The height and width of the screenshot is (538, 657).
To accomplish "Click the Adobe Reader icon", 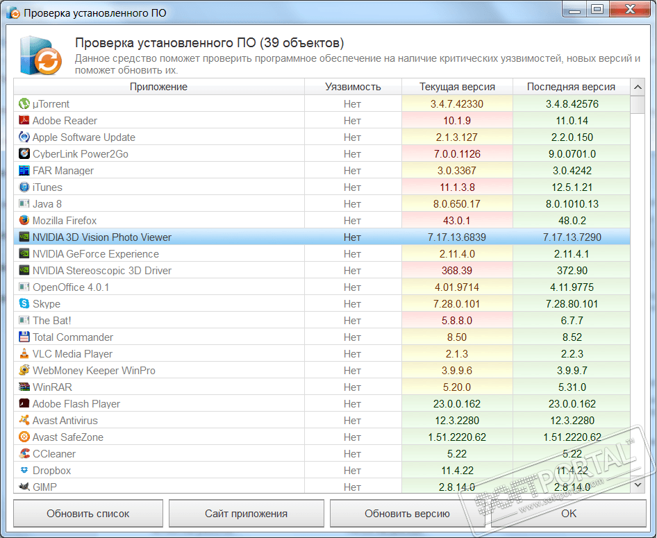I will pyautogui.click(x=24, y=120).
